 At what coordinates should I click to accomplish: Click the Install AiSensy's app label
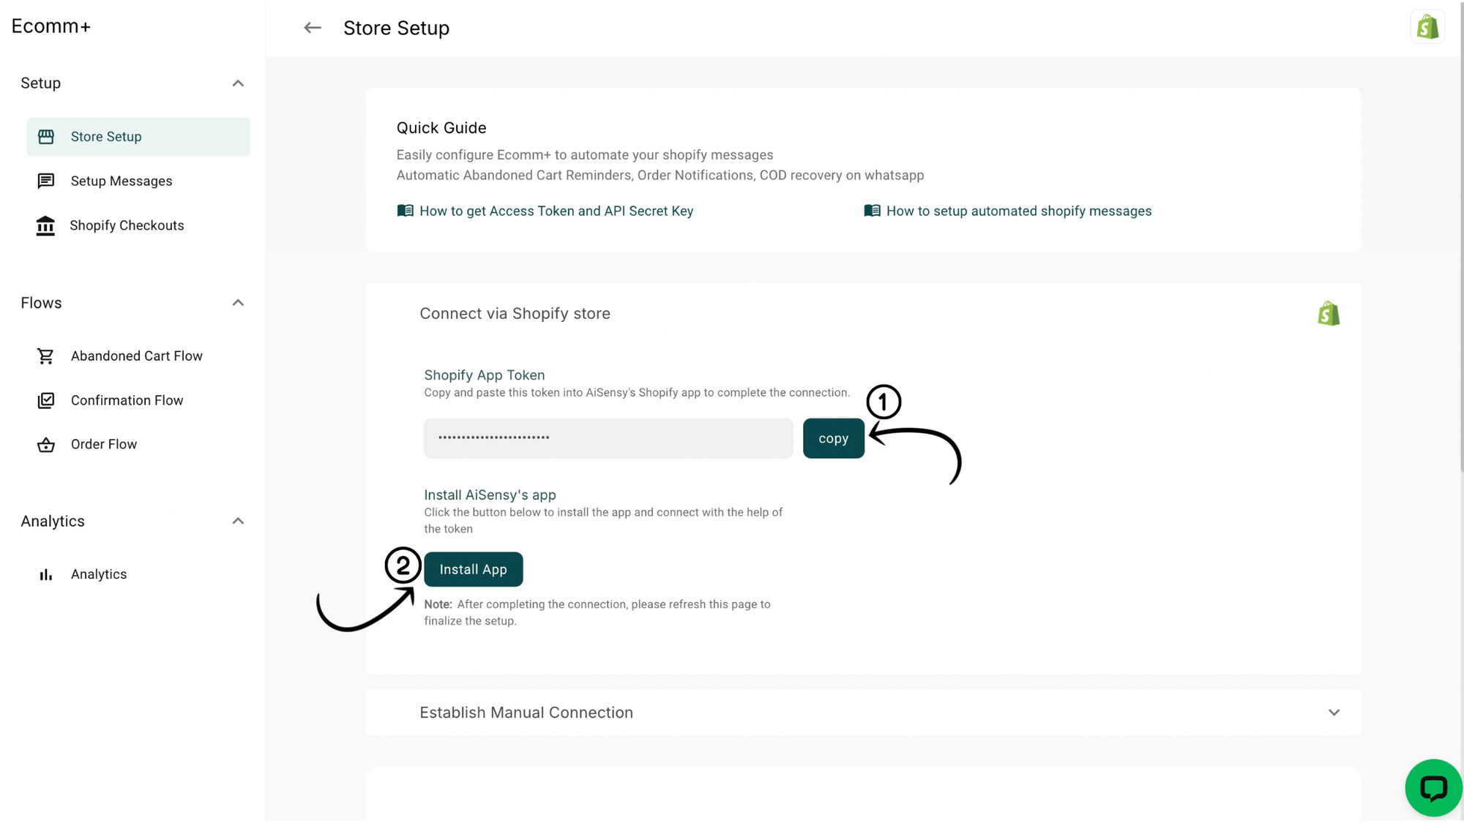490,495
